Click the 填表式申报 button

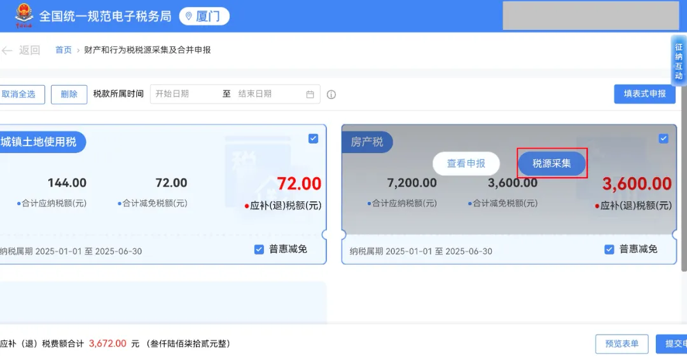pyautogui.click(x=644, y=94)
